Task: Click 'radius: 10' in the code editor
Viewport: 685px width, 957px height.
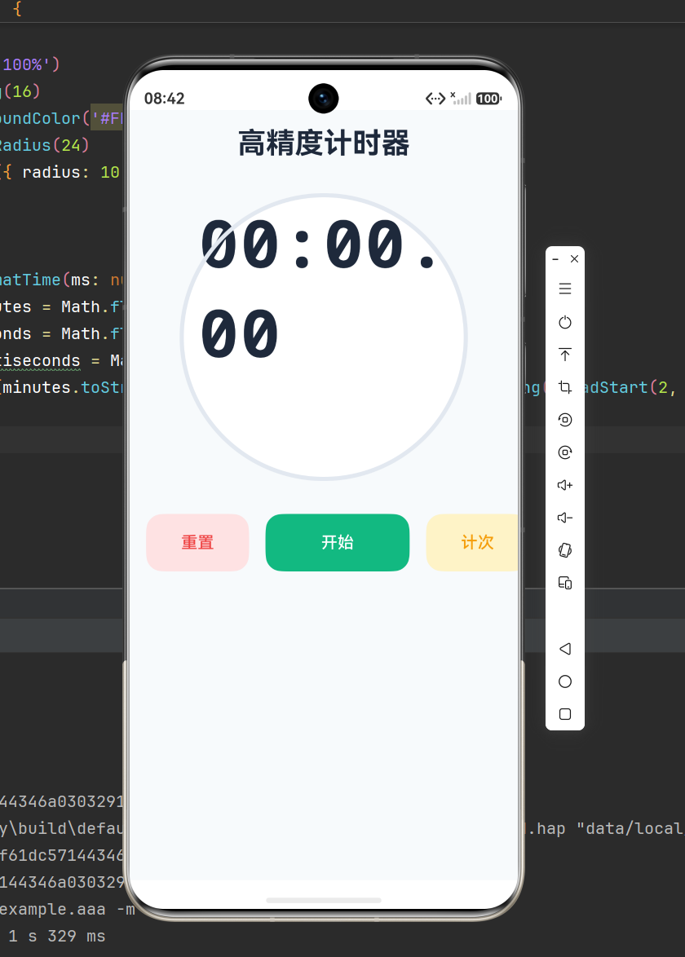Action: 71,172
